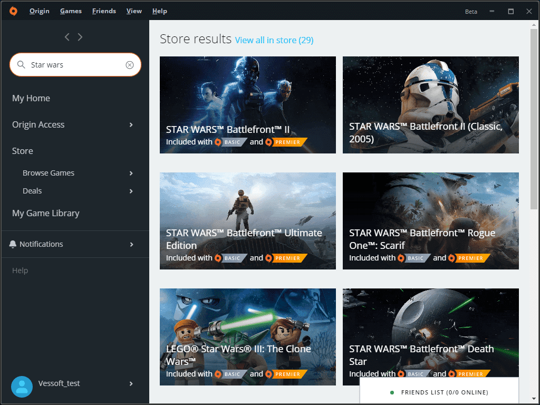The height and width of the screenshot is (405, 540).
Task: Click the Origin logo icon
Action: (x=13, y=11)
